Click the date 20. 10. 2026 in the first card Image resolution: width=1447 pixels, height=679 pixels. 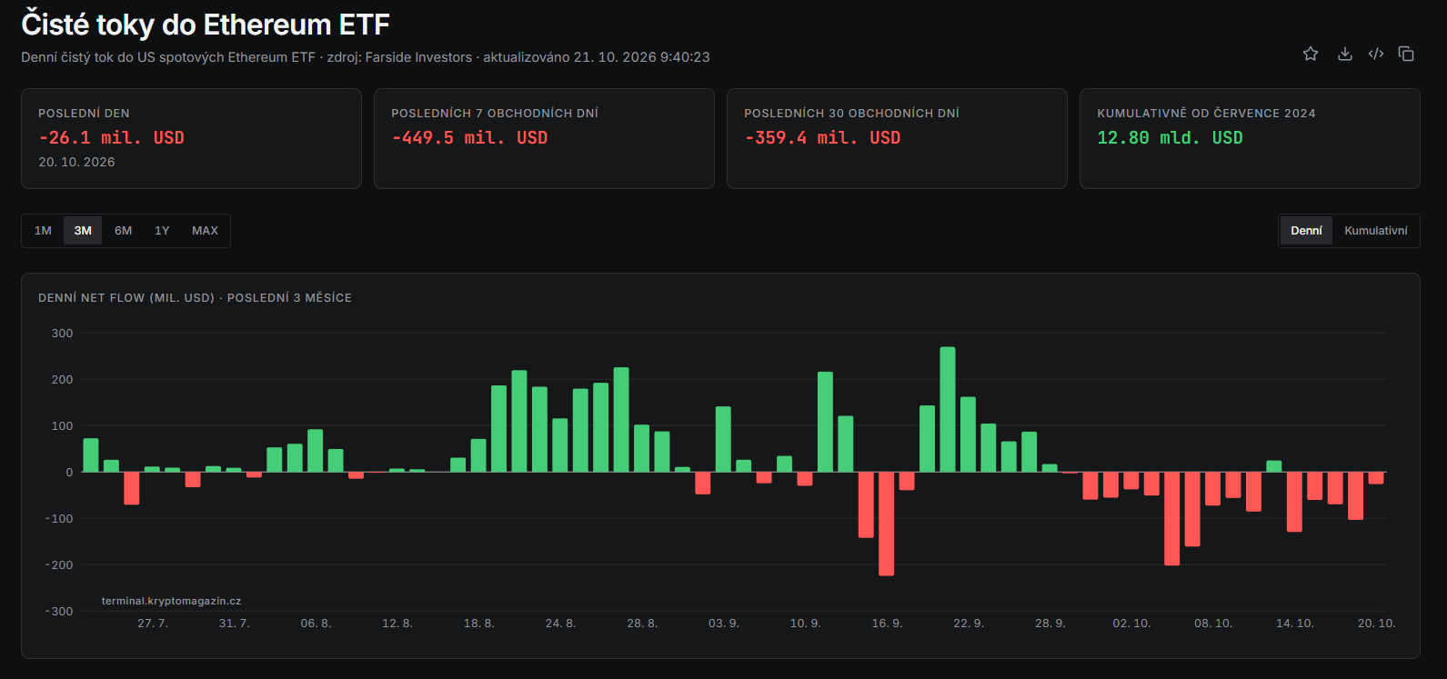[76, 162]
